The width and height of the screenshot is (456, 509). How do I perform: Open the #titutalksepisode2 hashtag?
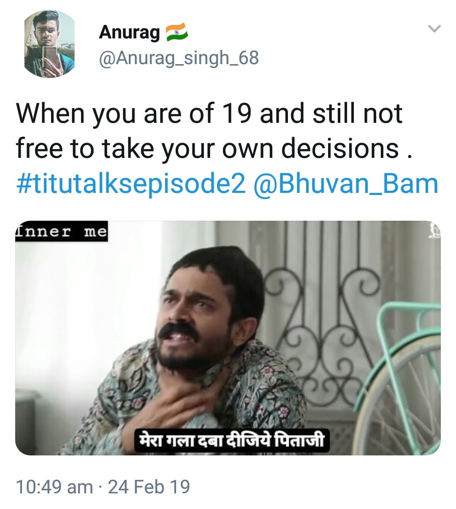click(131, 184)
